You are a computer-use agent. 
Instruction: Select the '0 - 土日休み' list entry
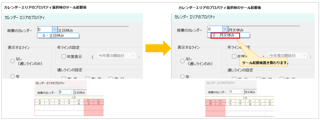coord(58,36)
